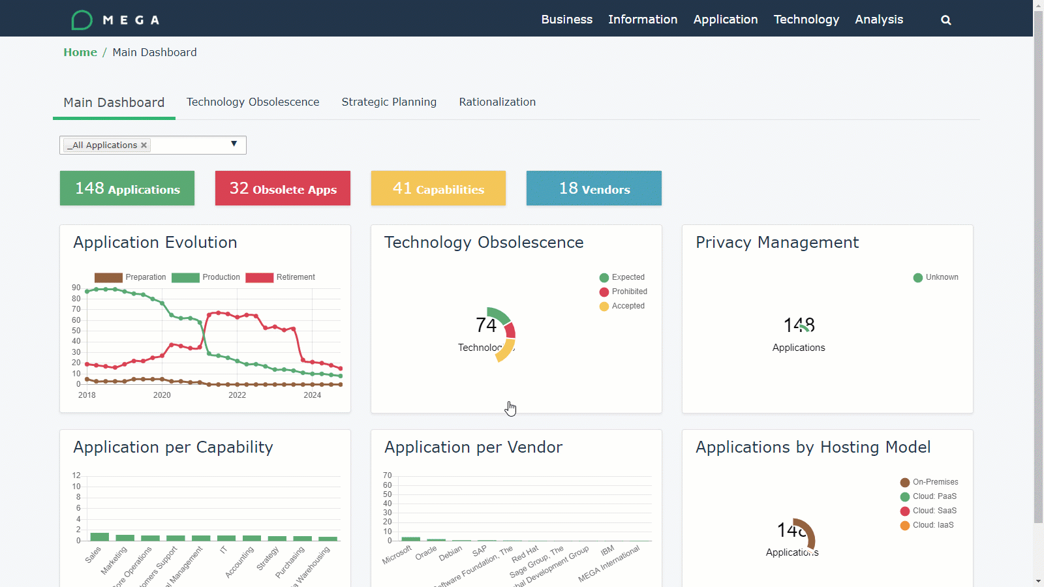This screenshot has width=1044, height=587.
Task: Open the 148 Applications tile
Action: 127,188
